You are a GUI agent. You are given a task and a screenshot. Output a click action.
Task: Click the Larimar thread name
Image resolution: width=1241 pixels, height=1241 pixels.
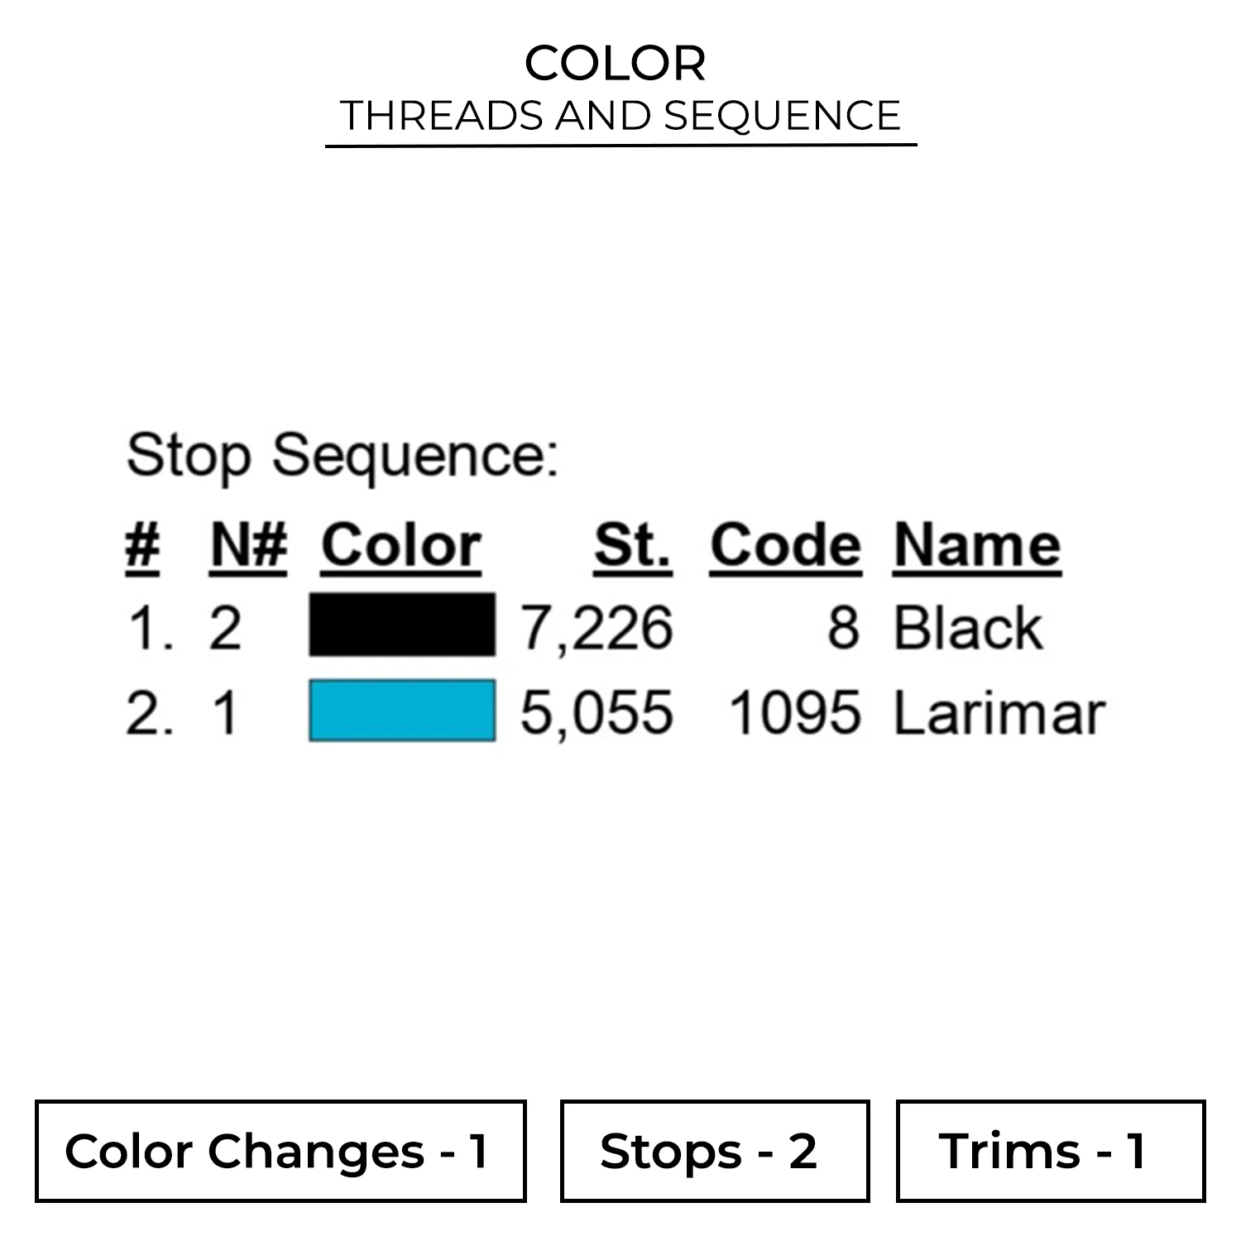click(999, 713)
